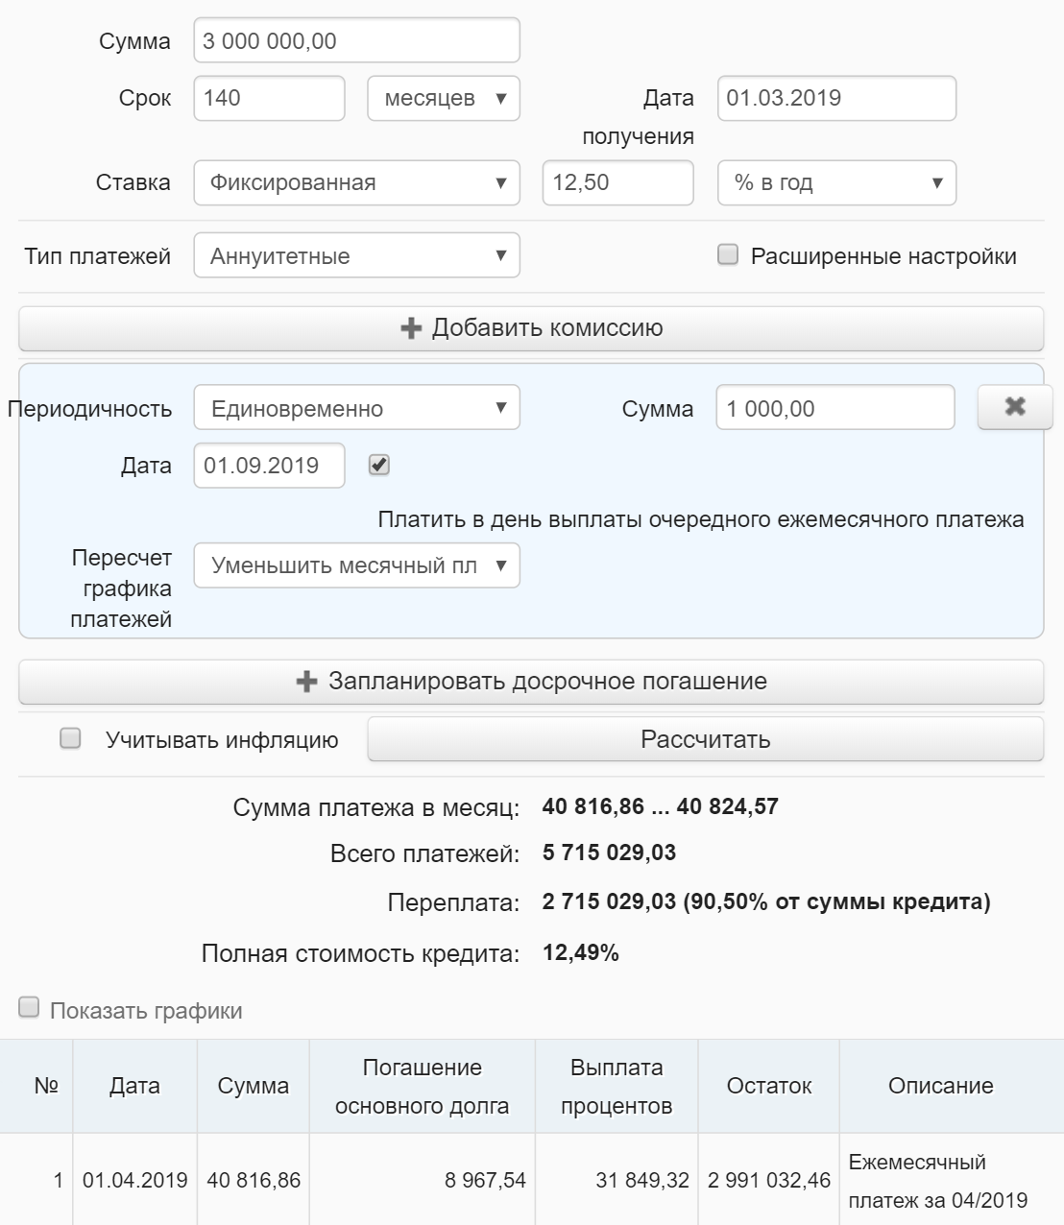The width and height of the screenshot is (1064, 1225).
Task: Click the table cell 8 967,54
Action: (423, 1180)
